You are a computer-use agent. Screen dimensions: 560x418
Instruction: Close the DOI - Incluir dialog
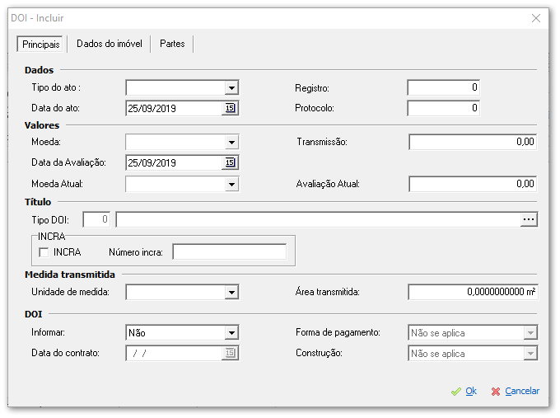[x=536, y=18]
